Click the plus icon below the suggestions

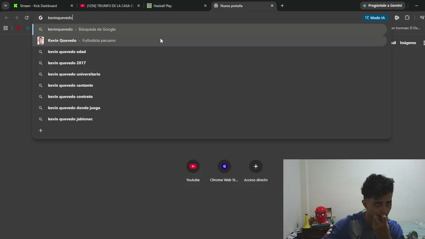click(41, 130)
